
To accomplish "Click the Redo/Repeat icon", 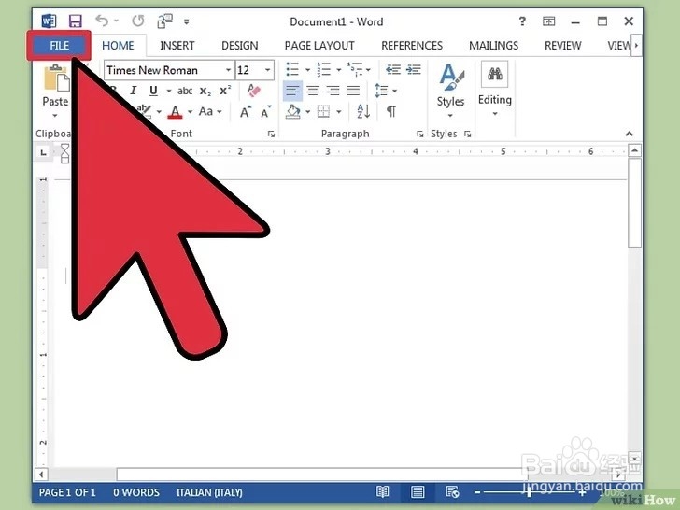I will [x=138, y=21].
